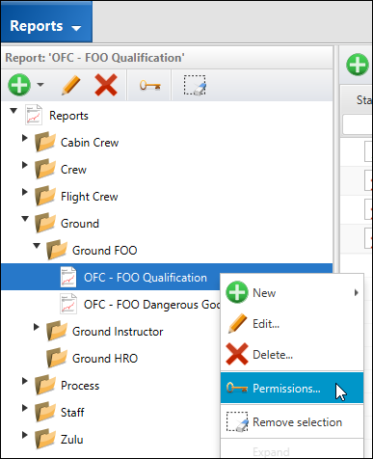Expand the Staff folder
Screen dimensions: 373x459
[25, 408]
